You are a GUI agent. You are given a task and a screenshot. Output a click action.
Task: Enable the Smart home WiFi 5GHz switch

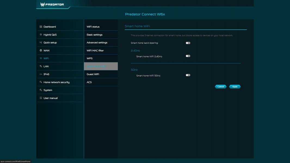click(x=187, y=75)
